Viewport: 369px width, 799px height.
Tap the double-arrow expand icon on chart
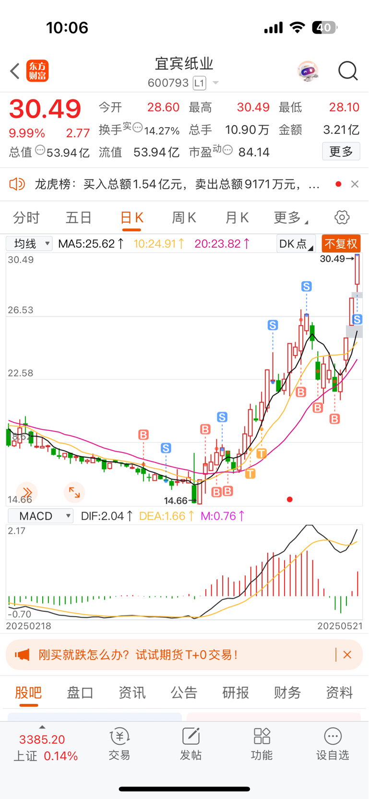click(x=27, y=492)
